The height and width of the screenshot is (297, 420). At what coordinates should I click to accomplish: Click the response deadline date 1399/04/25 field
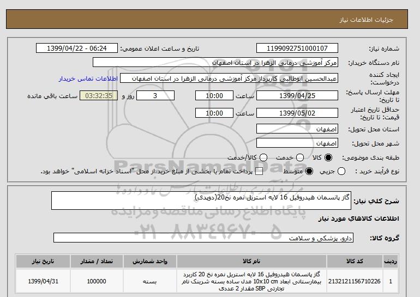297,95
